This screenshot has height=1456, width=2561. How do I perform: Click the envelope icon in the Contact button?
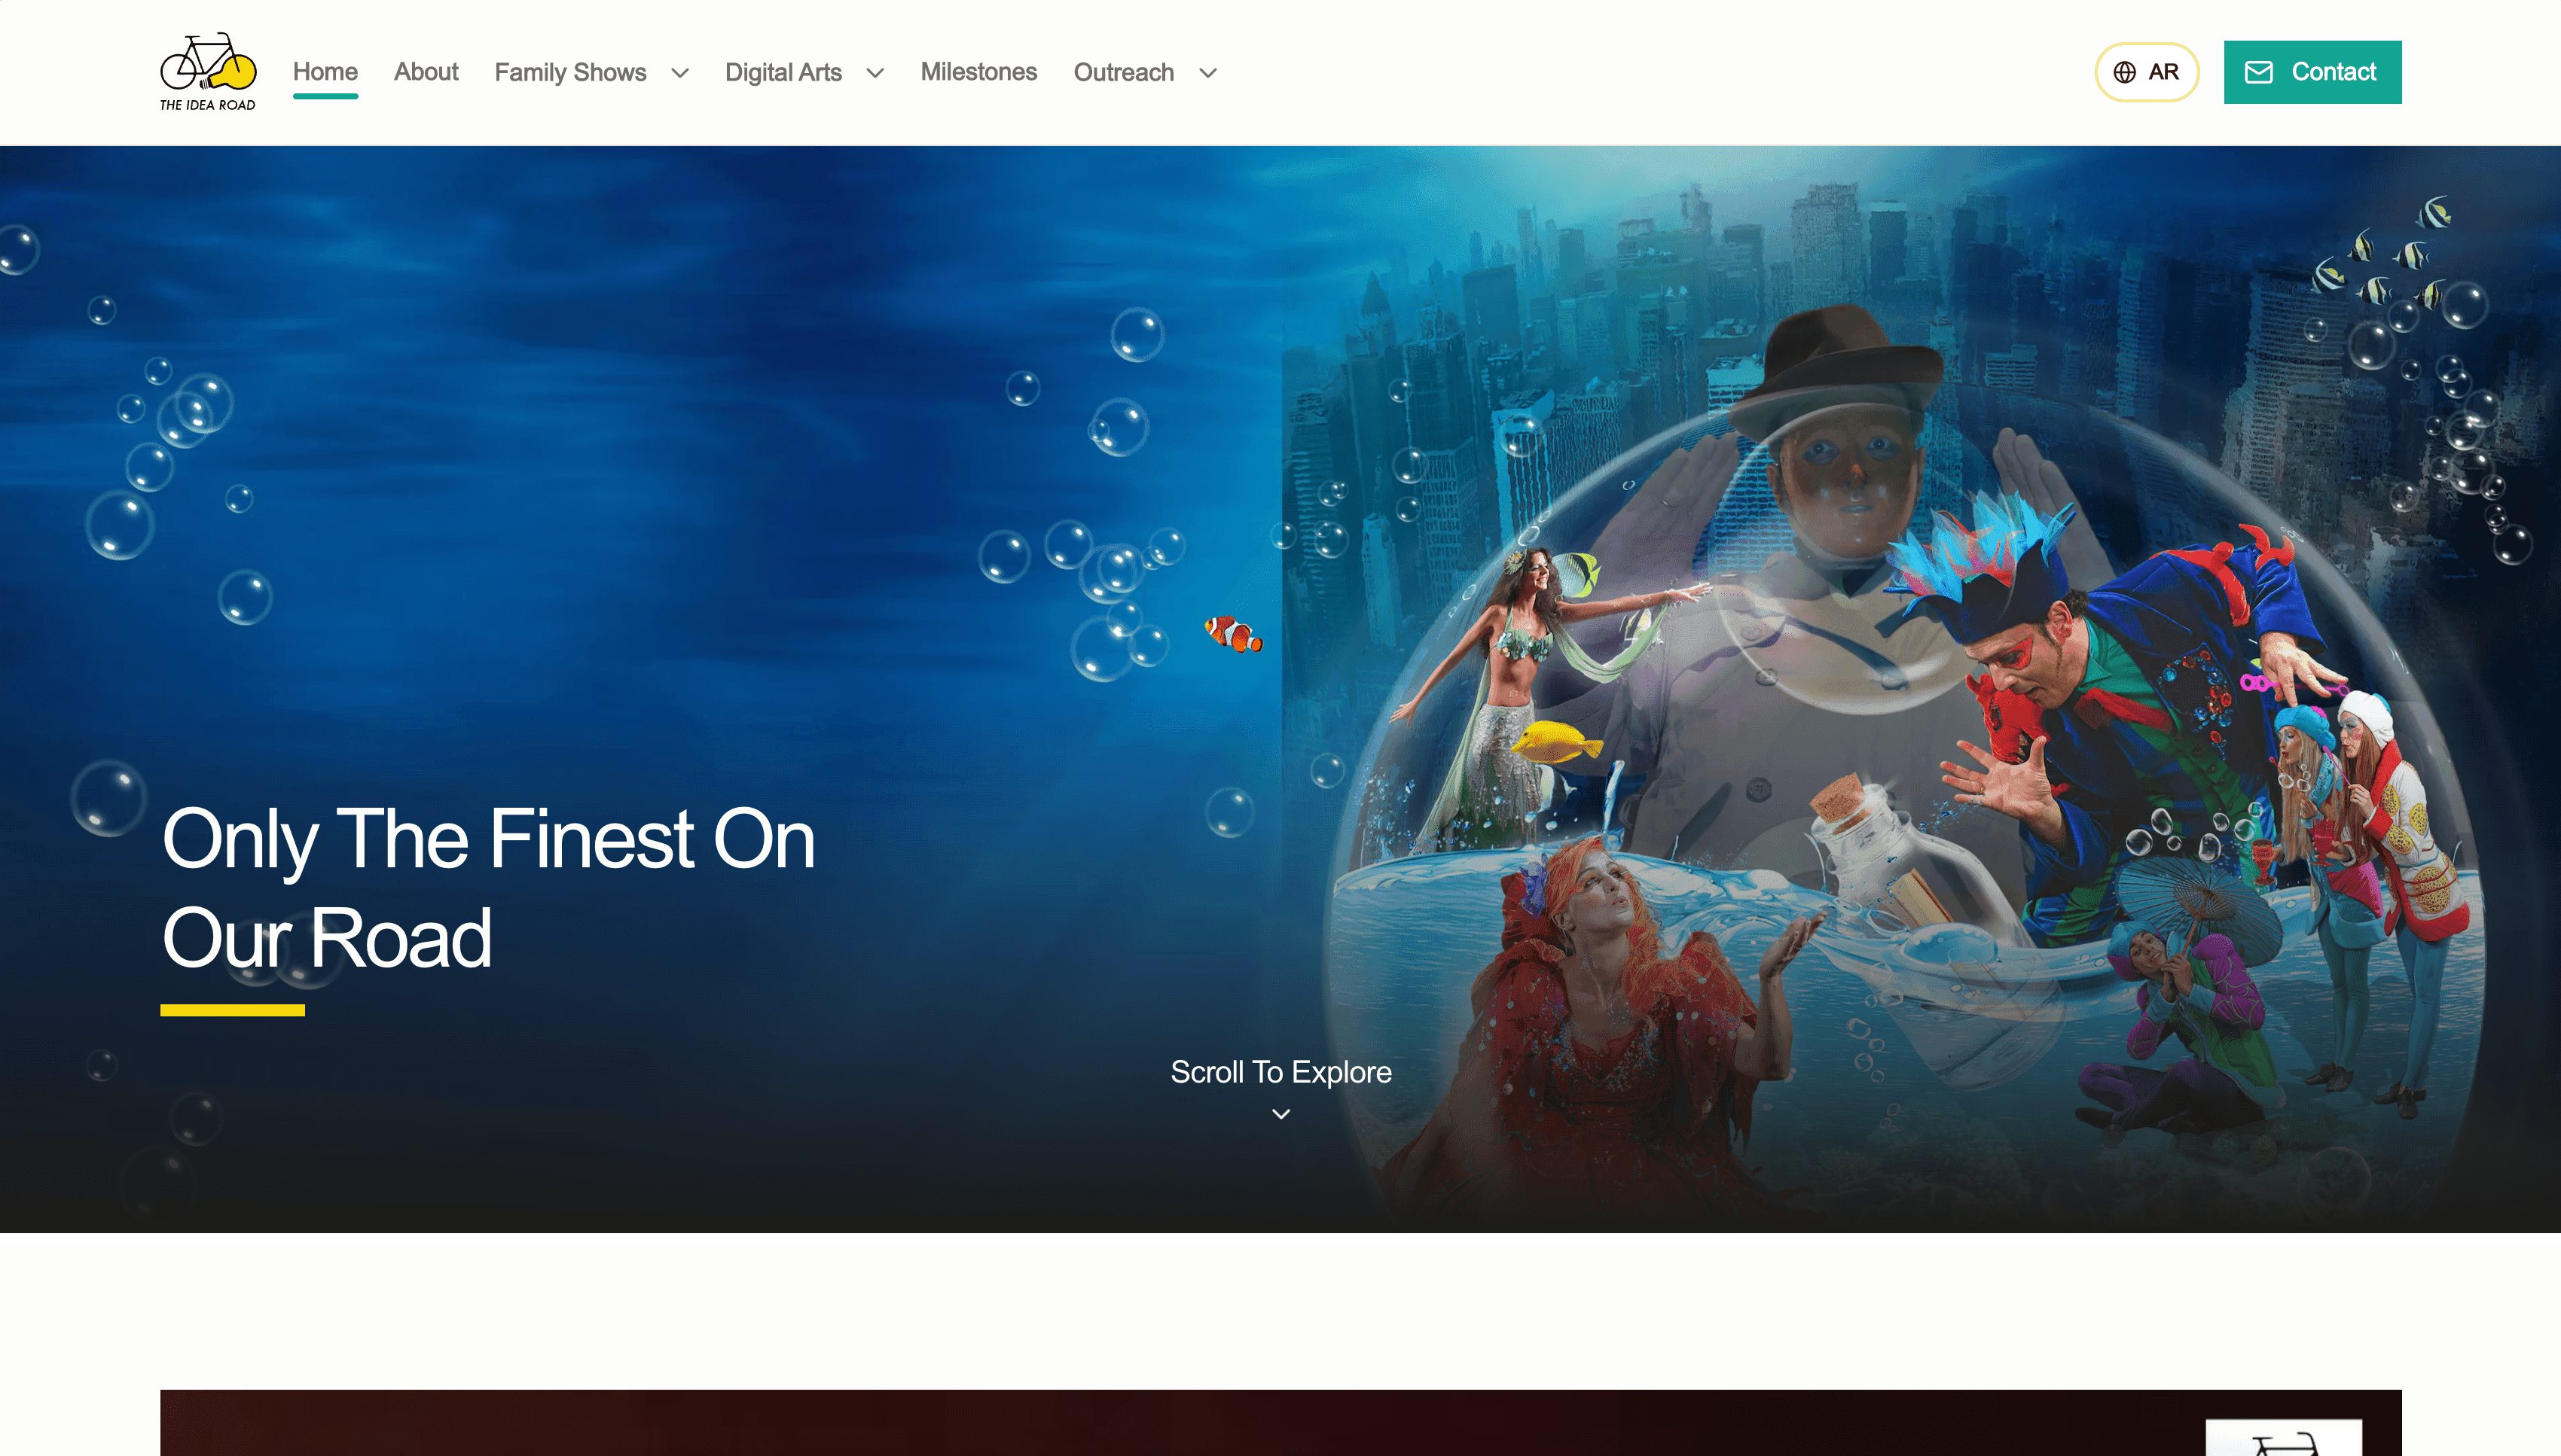pyautogui.click(x=2259, y=72)
